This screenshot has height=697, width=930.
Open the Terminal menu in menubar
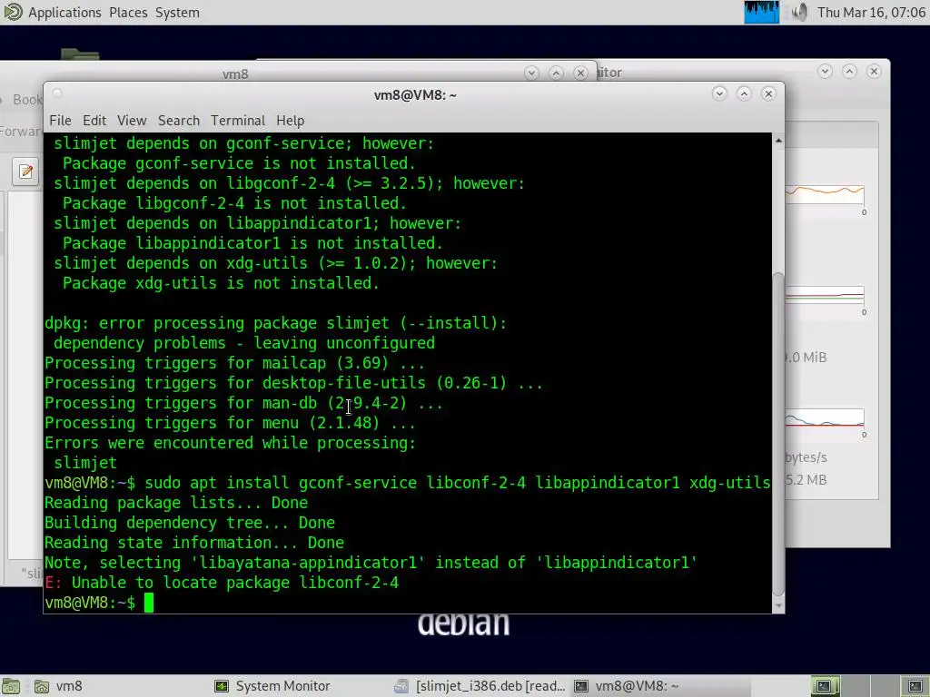tap(238, 121)
